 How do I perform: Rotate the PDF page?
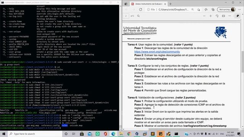click(x=217, y=16)
